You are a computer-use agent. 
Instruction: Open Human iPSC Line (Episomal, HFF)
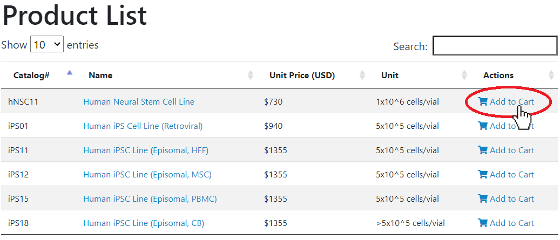point(146,150)
